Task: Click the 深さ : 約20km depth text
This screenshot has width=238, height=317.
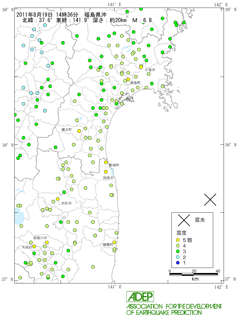Action: click(110, 20)
